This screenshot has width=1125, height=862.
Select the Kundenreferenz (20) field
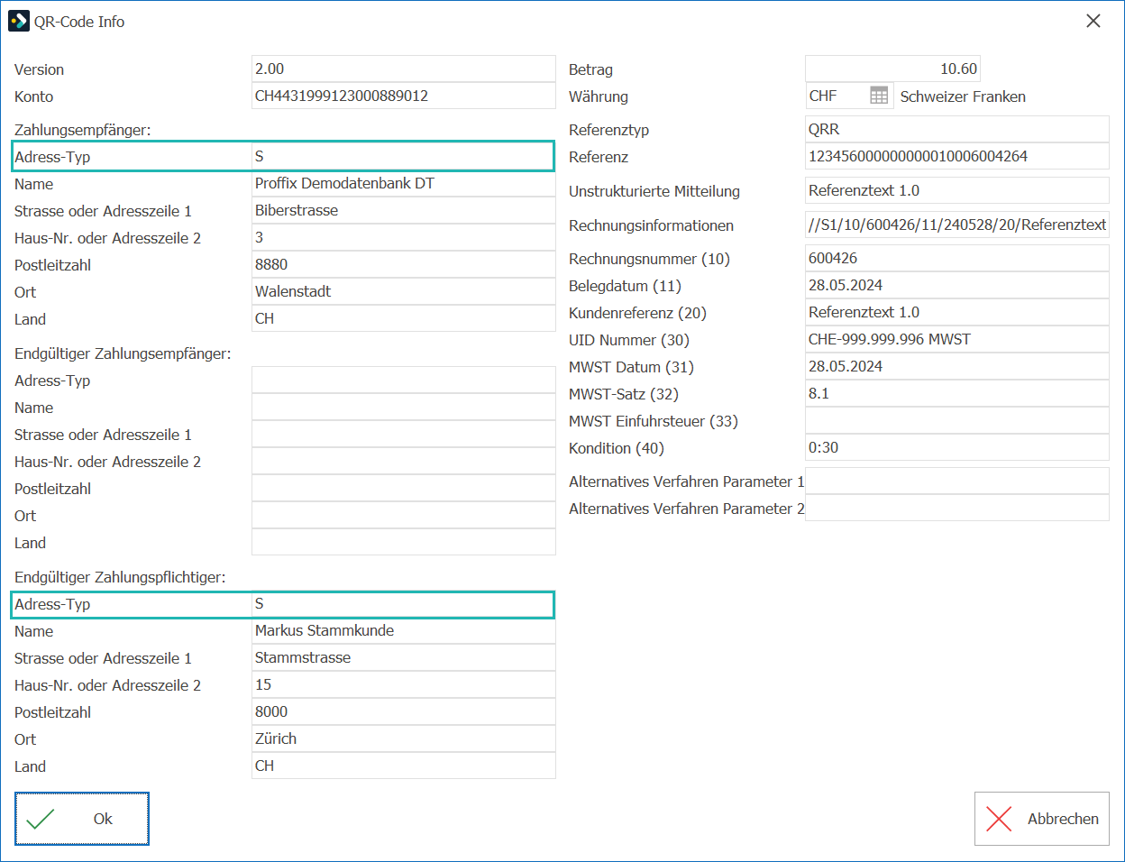click(x=957, y=312)
